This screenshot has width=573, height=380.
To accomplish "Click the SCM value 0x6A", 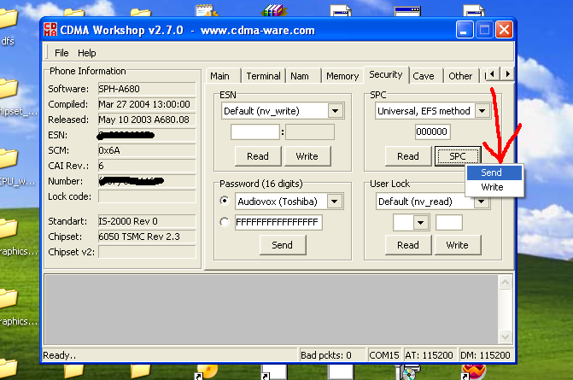I will (147, 150).
